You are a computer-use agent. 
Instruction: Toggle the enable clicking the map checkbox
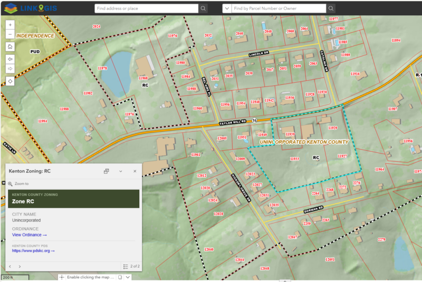[120, 277]
